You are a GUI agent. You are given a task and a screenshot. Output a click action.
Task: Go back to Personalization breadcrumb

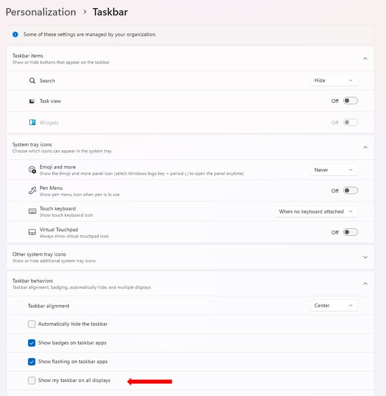point(41,12)
